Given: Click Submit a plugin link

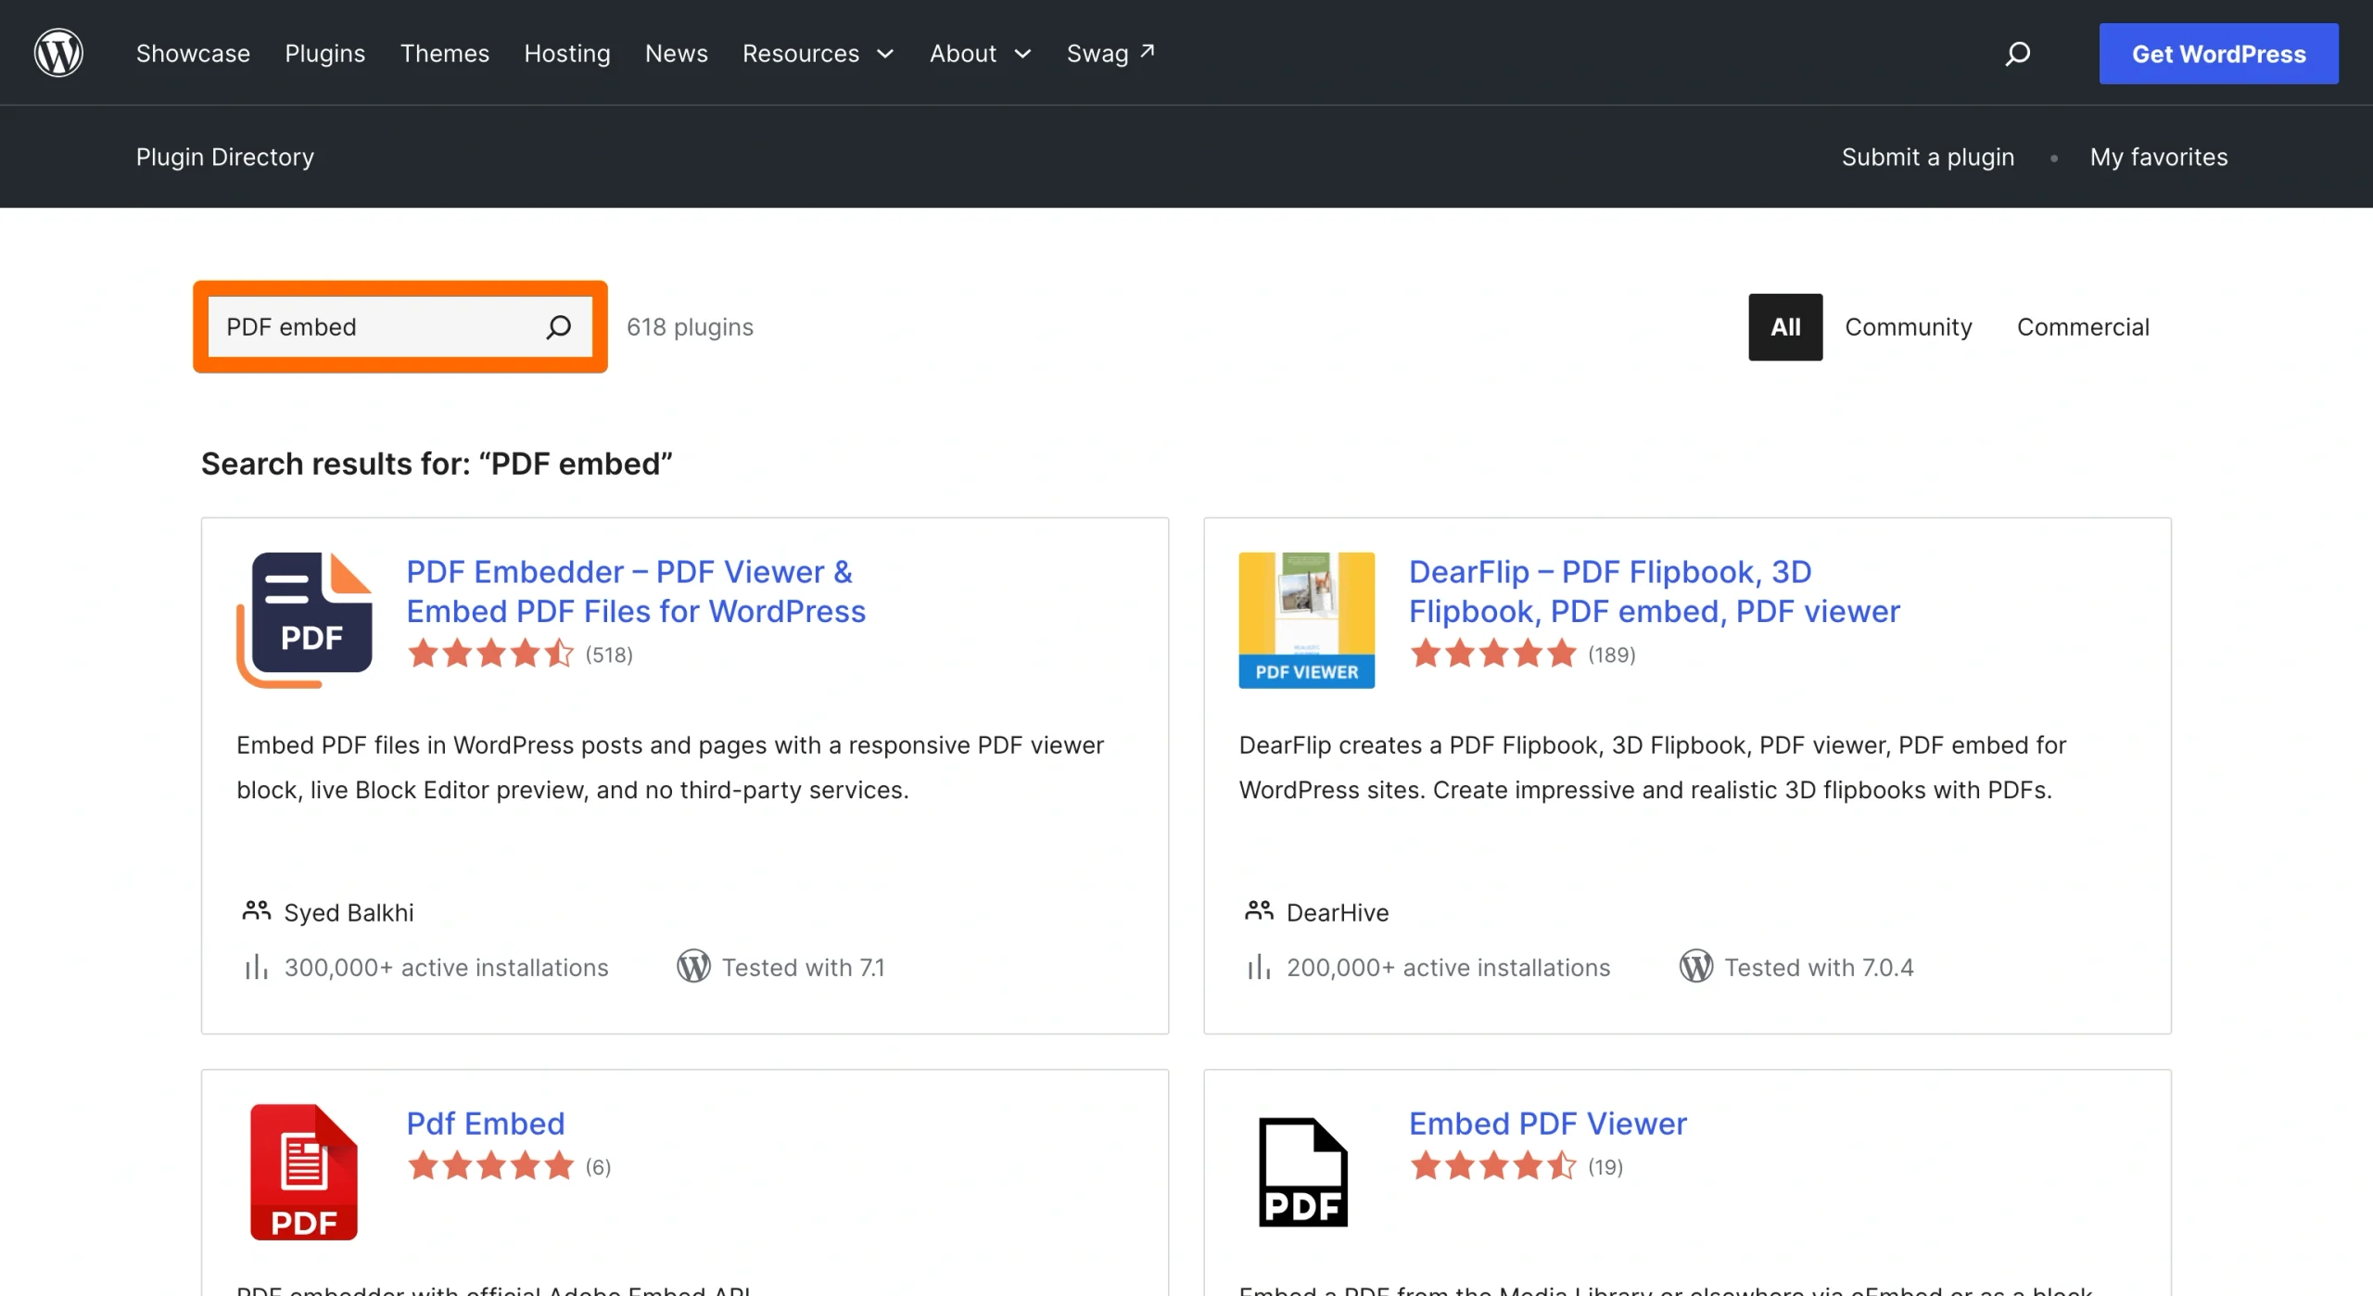Looking at the screenshot, I should [x=1927, y=157].
